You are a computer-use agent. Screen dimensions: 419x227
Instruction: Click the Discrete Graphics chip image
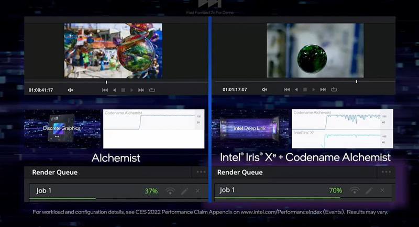coord(62,129)
